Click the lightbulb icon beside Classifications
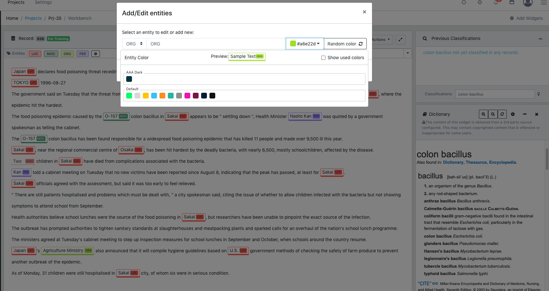This screenshot has width=549, height=291. [x=539, y=94]
